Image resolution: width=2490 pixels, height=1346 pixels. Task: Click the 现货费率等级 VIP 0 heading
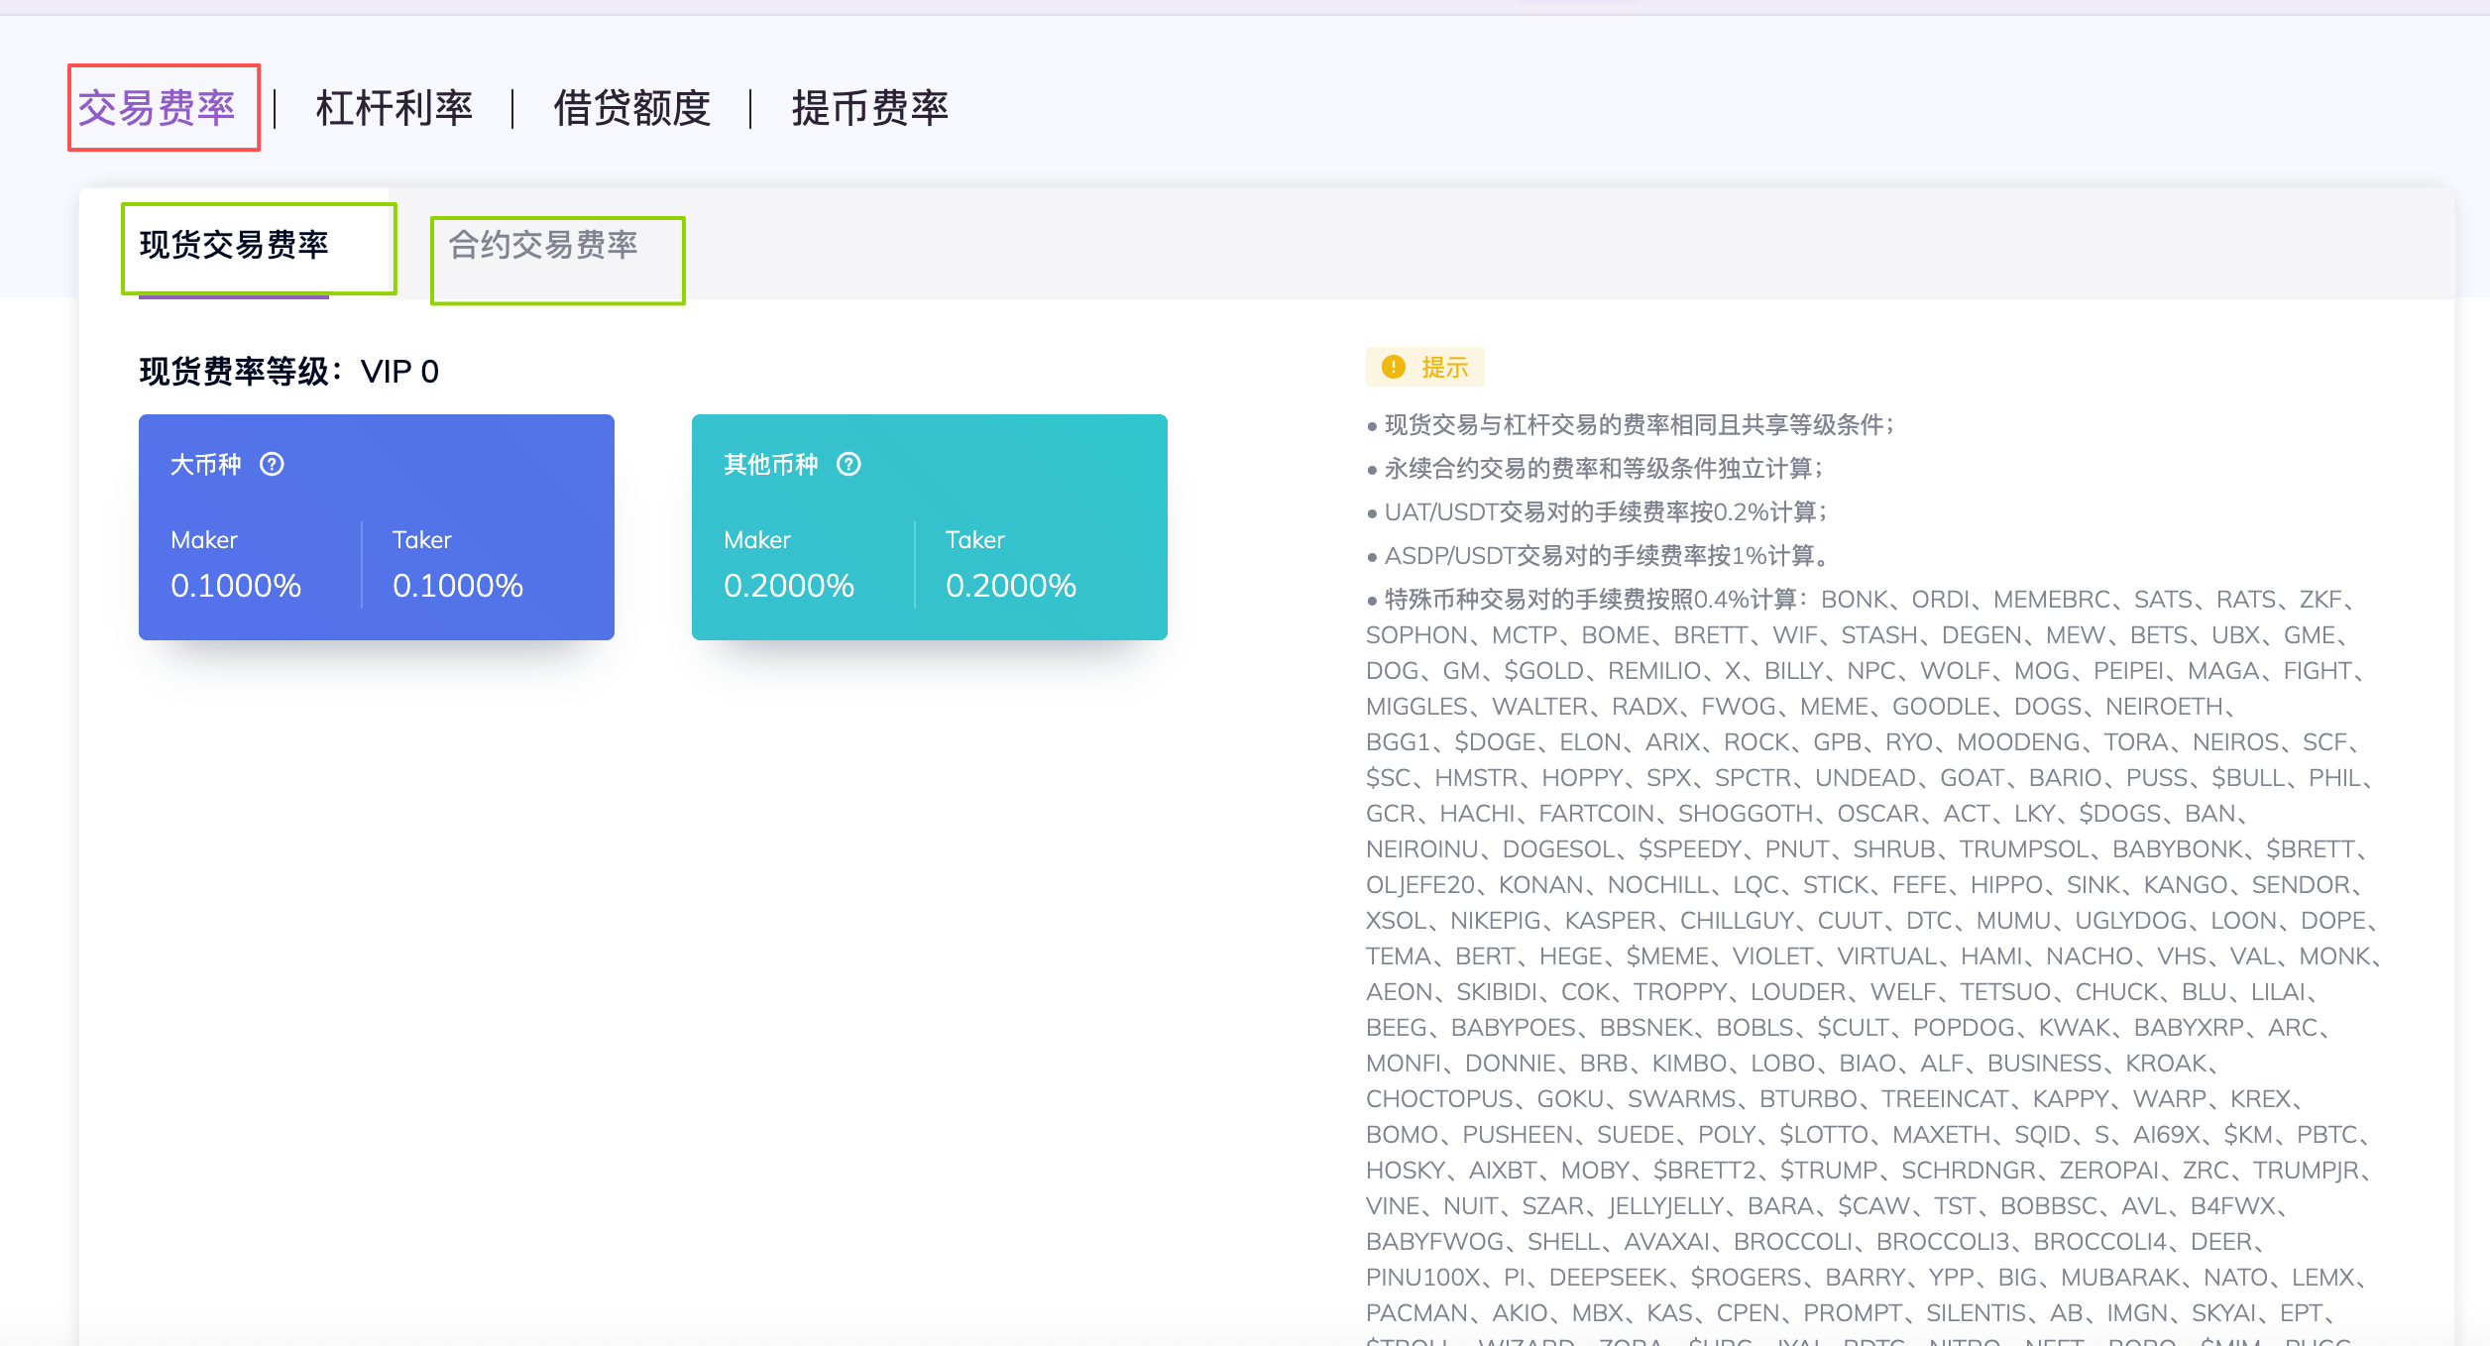(x=289, y=372)
